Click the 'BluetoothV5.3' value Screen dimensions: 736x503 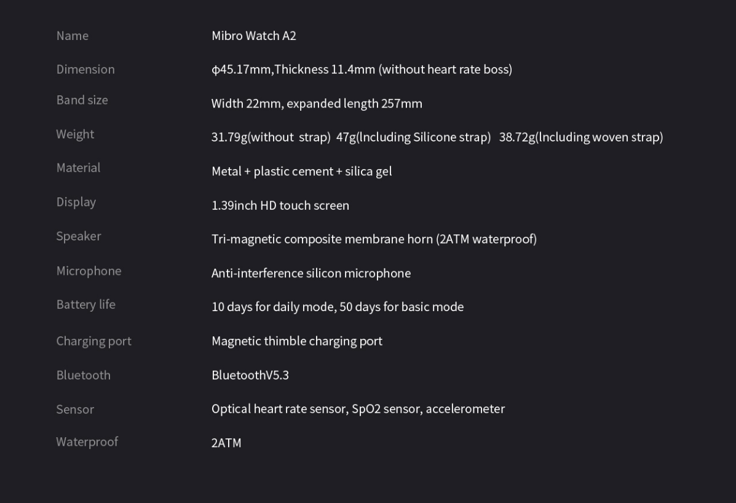(x=250, y=375)
